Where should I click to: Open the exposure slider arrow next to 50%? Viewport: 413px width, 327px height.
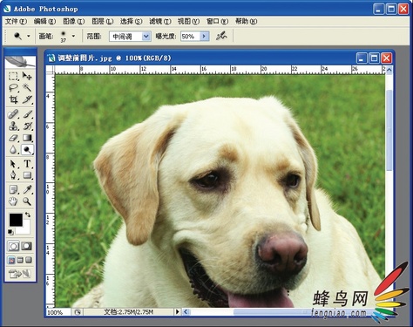(x=205, y=37)
